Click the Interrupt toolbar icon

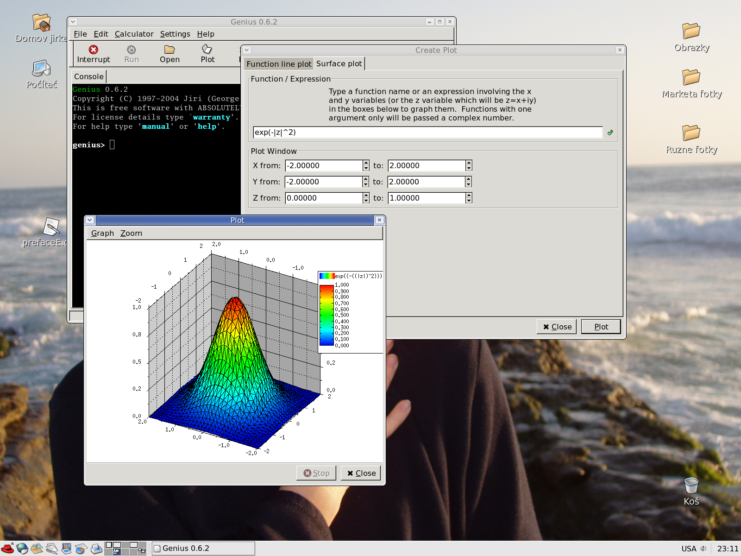94,50
